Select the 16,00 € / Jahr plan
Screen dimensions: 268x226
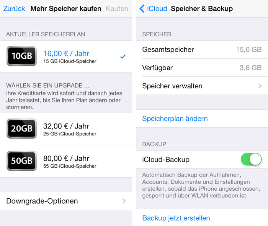click(x=66, y=56)
